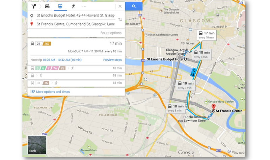Select bus route 21 badge
Image resolution: width=270 pixels, height=160 pixels.
coord(38,44)
